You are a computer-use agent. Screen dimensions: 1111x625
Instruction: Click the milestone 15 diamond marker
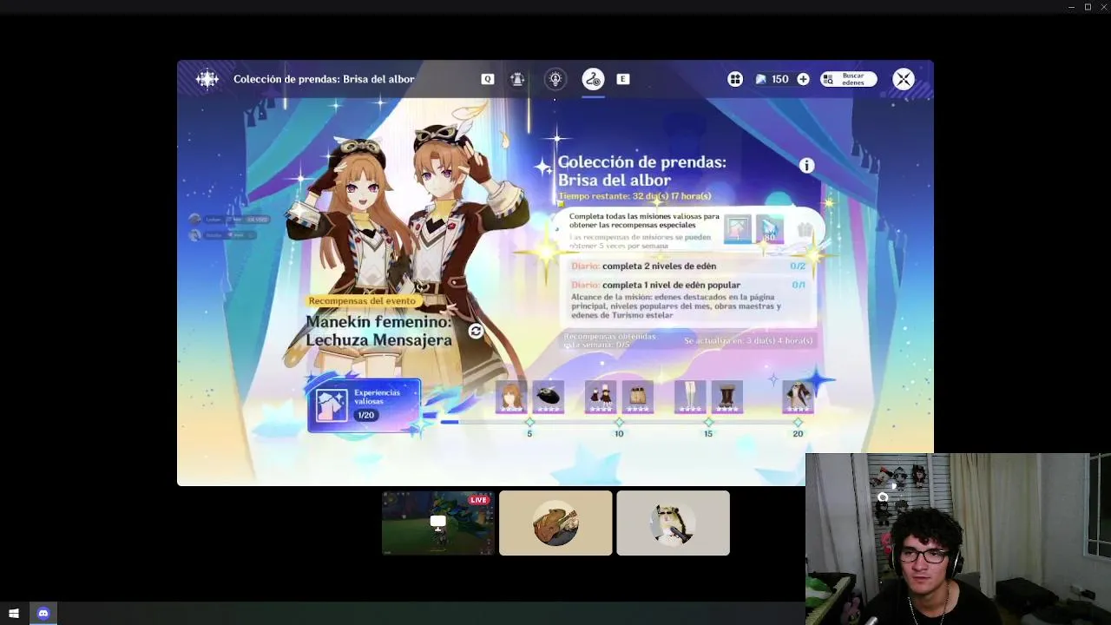(708, 422)
